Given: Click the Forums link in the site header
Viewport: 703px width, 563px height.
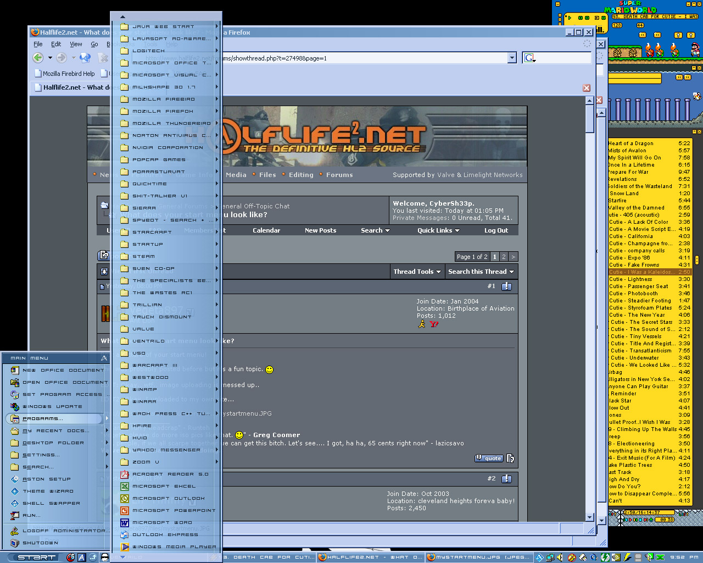Looking at the screenshot, I should [x=339, y=175].
